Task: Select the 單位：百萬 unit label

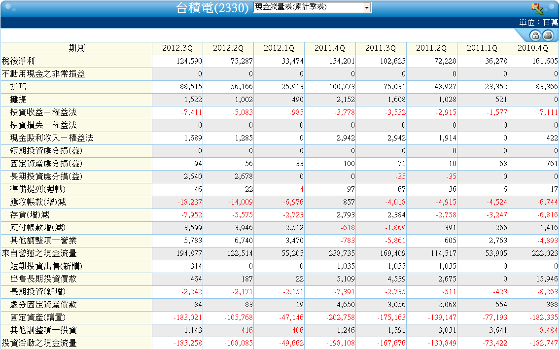Action: [x=539, y=22]
